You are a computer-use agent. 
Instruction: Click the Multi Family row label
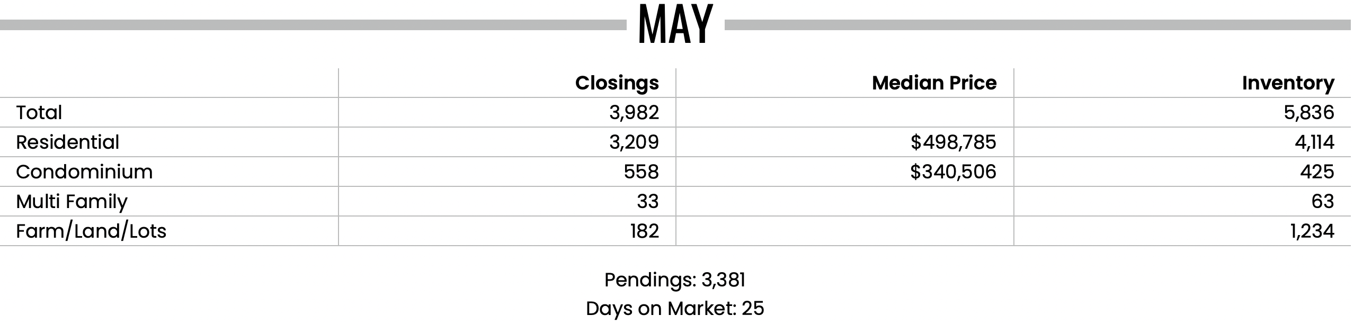72,202
